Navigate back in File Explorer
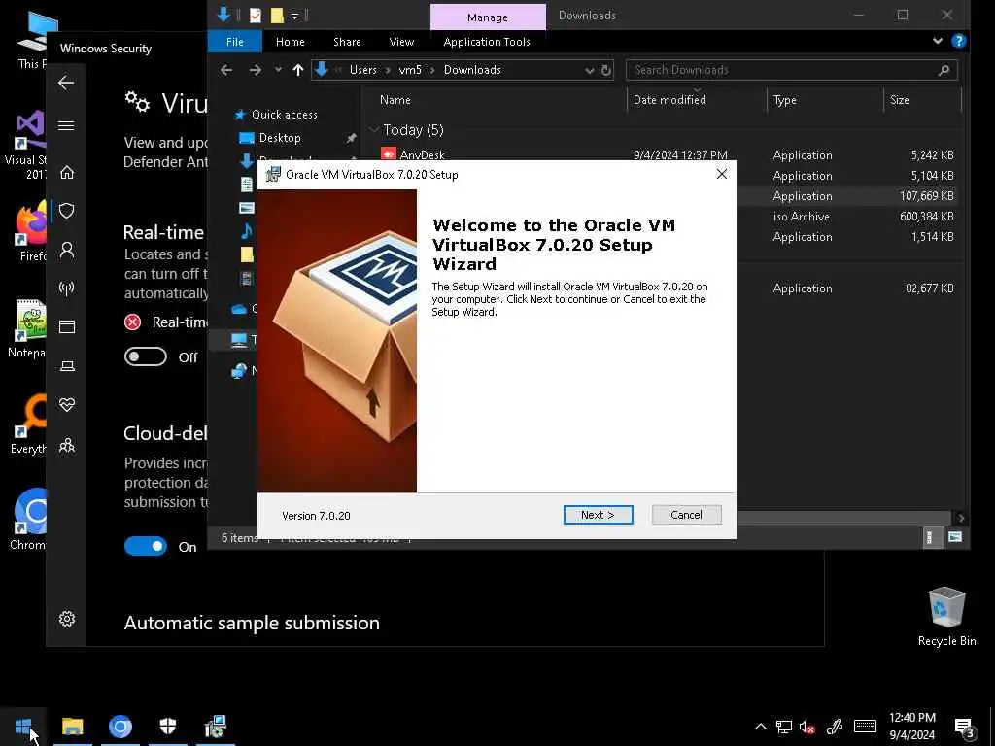The height and width of the screenshot is (746, 995). 226,70
